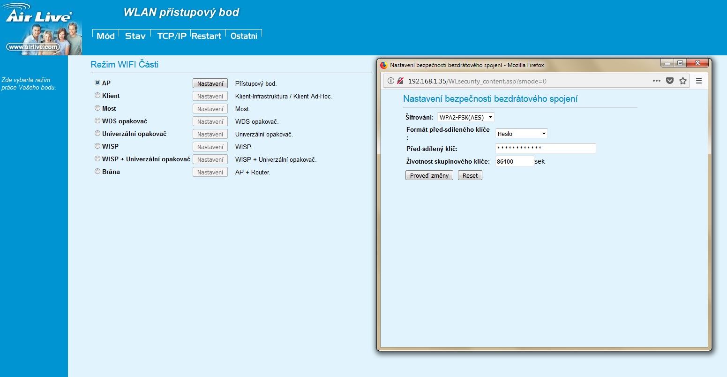Select the AP mode radio button

coord(97,83)
